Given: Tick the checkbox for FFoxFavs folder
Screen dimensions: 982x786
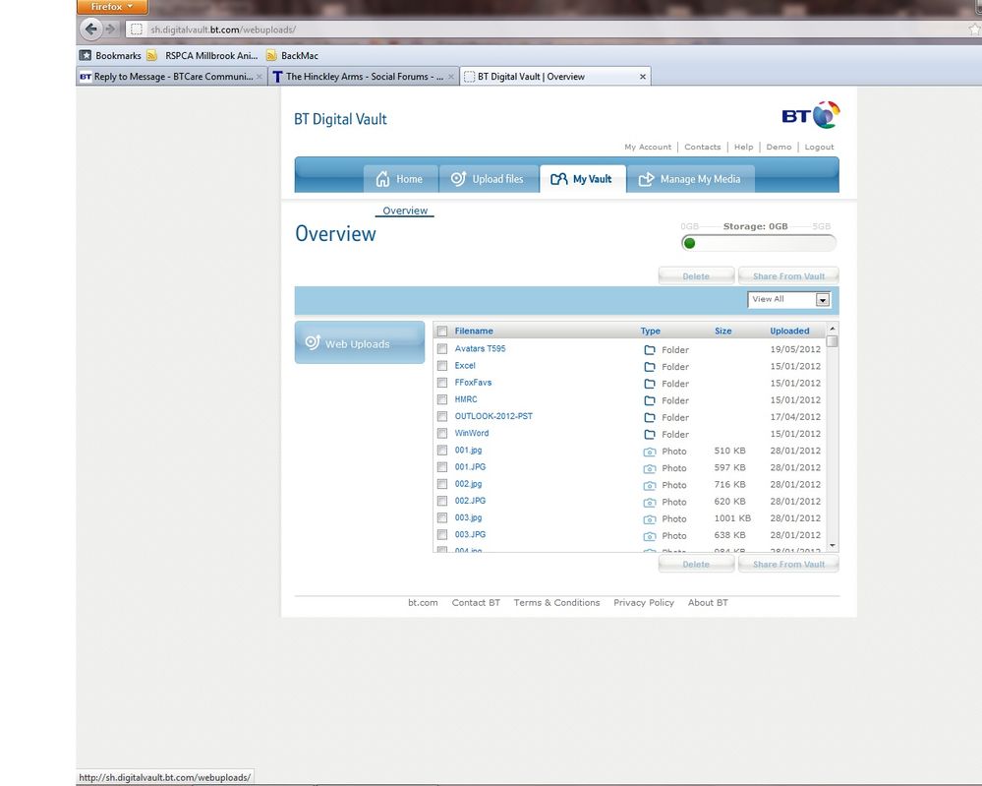Looking at the screenshot, I should pos(442,383).
